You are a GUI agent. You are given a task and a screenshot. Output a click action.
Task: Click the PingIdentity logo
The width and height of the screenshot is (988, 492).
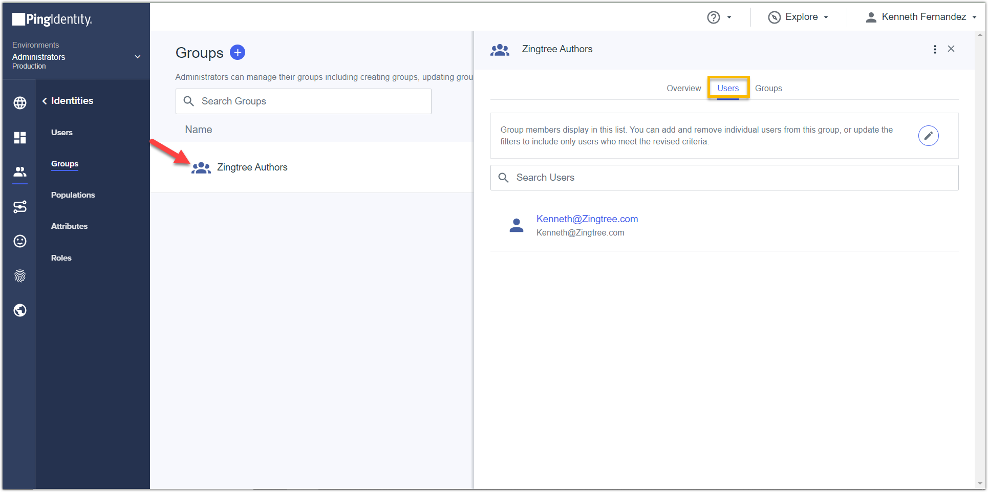click(52, 19)
